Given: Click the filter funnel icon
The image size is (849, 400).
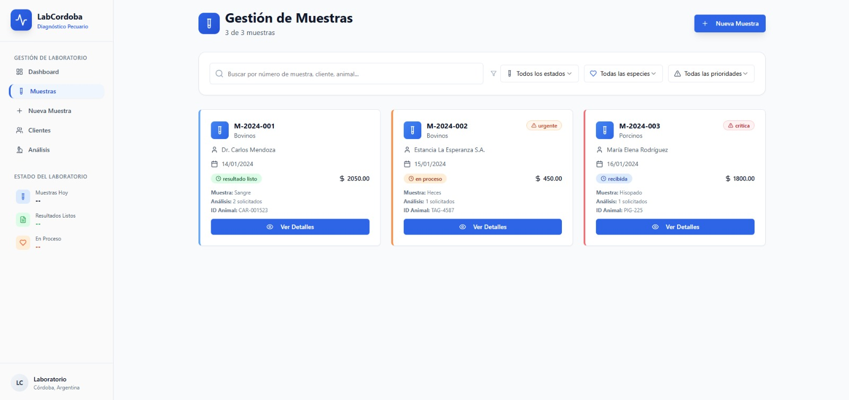Looking at the screenshot, I should point(493,74).
